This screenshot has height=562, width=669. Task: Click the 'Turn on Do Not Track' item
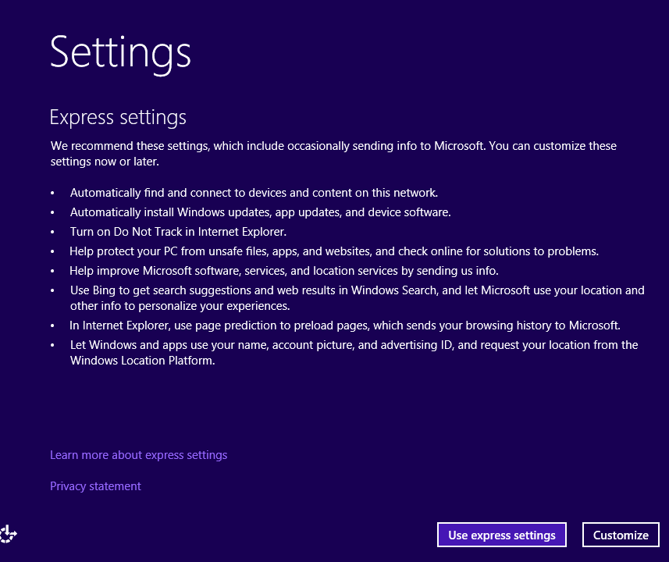[178, 231]
